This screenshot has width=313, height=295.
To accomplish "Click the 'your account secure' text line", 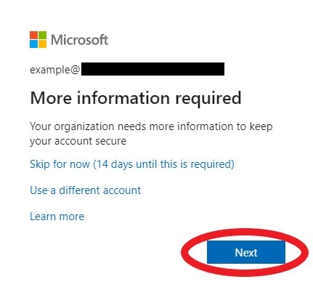I will tap(78, 141).
